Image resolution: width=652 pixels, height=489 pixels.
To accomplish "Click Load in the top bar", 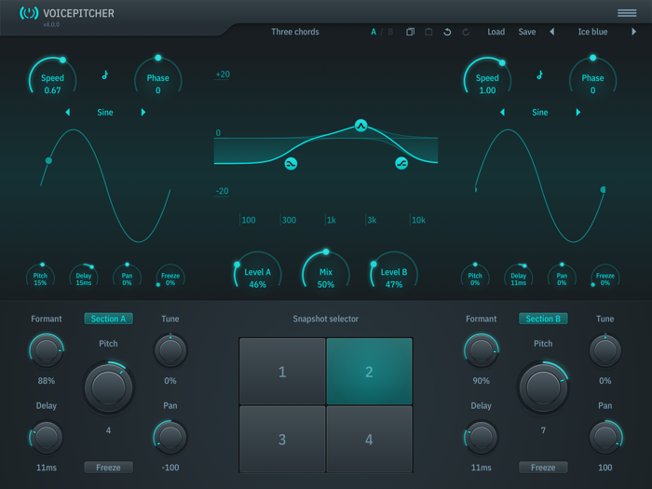I will click(x=496, y=32).
